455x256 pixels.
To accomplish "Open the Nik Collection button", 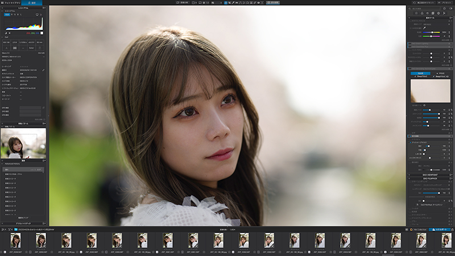I will pyautogui.click(x=418, y=229).
